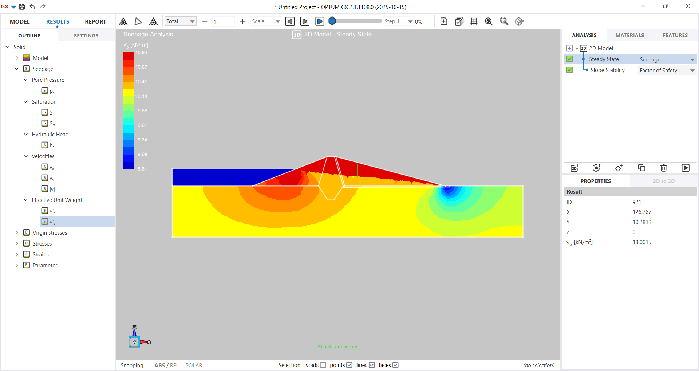Uncheck the Steady State stage checkbox
Screen dimensions: 699x371
(x=569, y=59)
